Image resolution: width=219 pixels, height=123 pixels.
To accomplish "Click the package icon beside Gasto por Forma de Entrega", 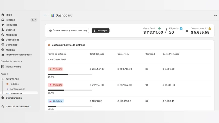I will [49, 45].
